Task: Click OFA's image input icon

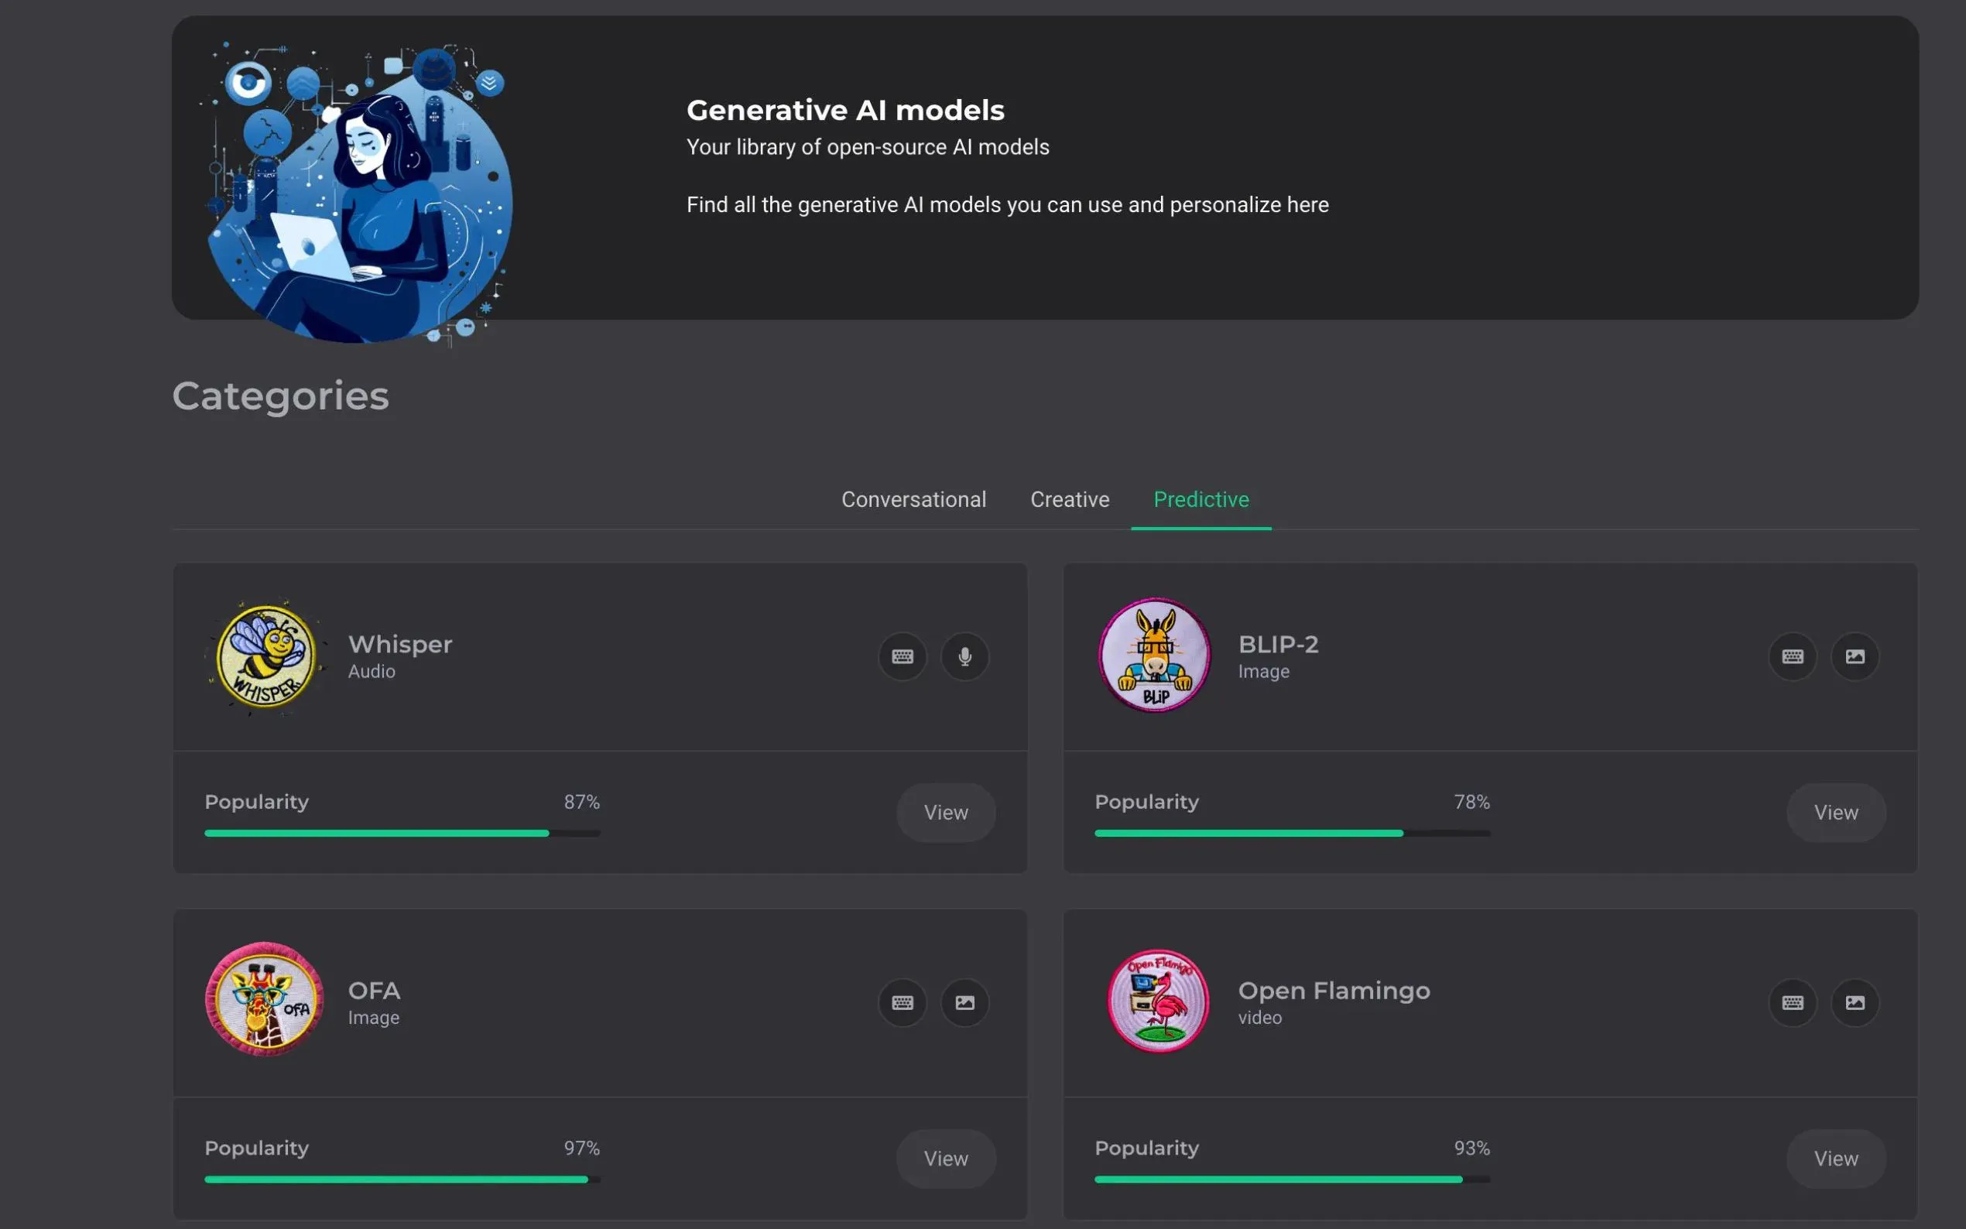Action: [x=964, y=1002]
